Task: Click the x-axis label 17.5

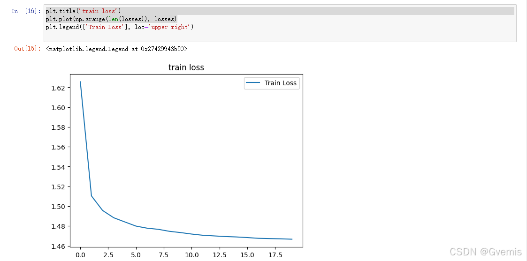Action: (x=275, y=255)
